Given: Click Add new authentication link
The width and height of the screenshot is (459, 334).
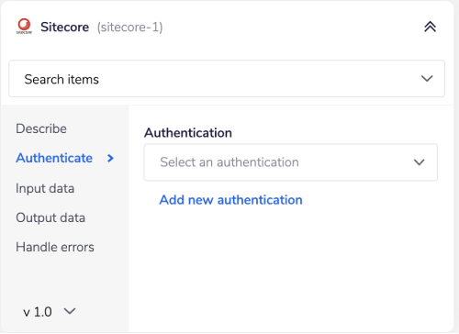Looking at the screenshot, I should 230,200.
